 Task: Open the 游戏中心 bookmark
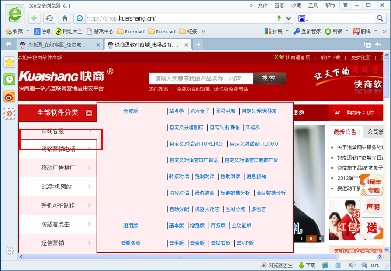100,31
